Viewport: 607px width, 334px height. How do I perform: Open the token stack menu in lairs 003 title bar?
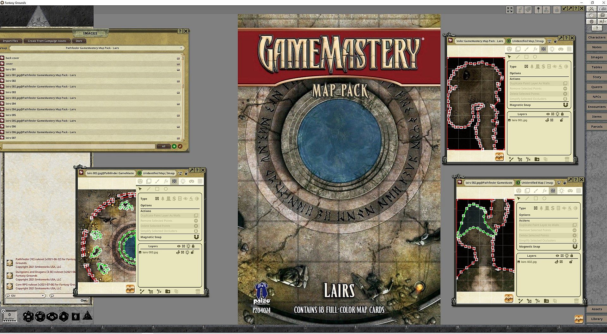click(180, 173)
